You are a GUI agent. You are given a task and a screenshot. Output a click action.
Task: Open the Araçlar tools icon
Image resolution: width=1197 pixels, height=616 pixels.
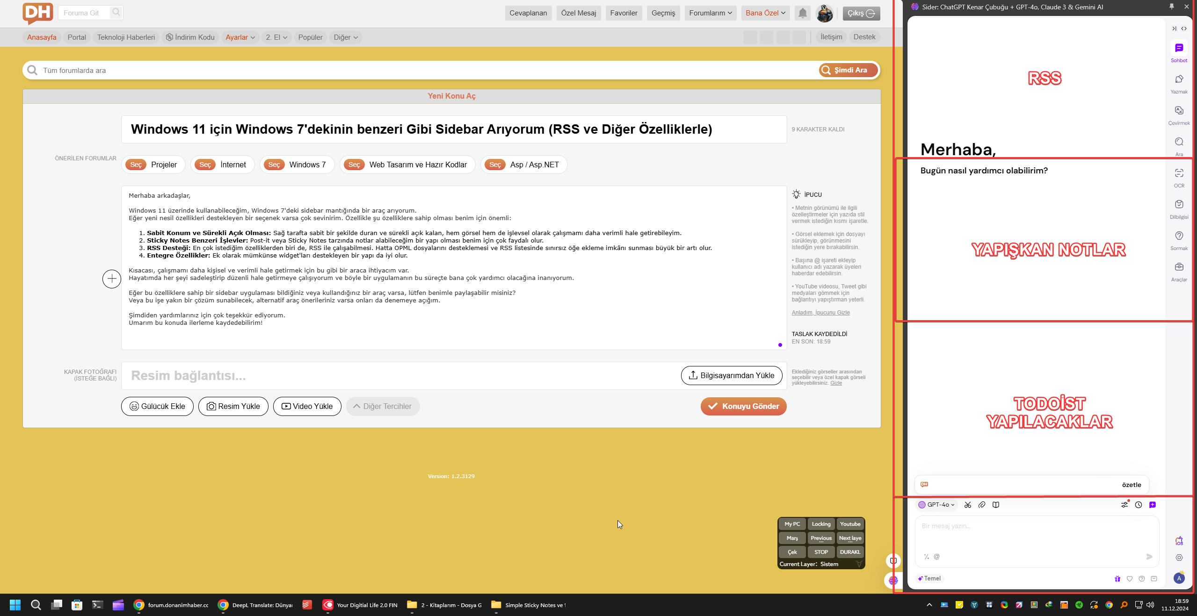(1179, 267)
